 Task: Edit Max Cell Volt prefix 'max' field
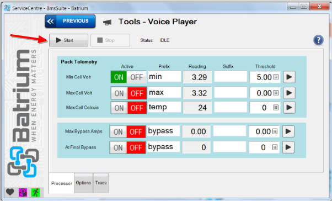(164, 92)
